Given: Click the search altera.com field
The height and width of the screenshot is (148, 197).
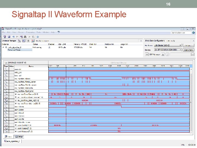Looking at the screenshot, I should pos(181,33).
